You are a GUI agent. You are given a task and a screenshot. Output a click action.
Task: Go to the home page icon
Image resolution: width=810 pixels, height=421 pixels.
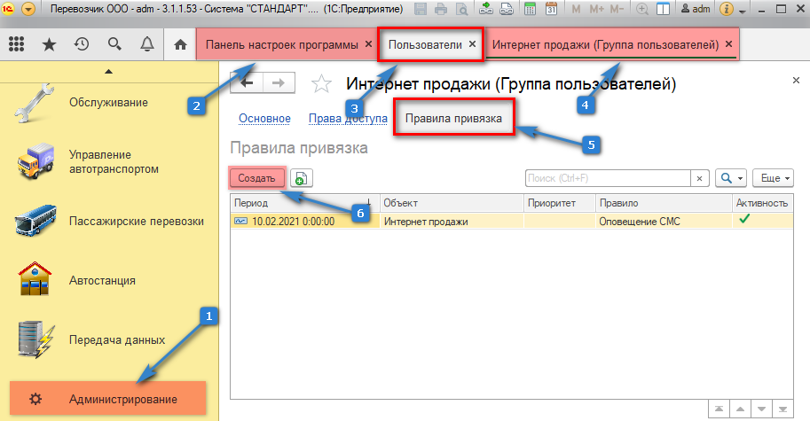[x=181, y=43]
